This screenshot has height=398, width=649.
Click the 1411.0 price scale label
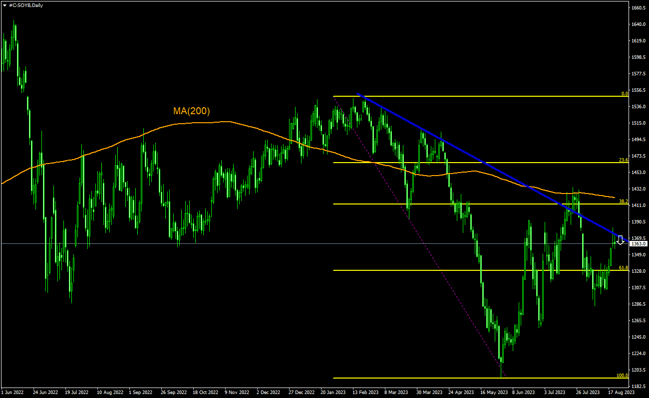click(x=639, y=205)
